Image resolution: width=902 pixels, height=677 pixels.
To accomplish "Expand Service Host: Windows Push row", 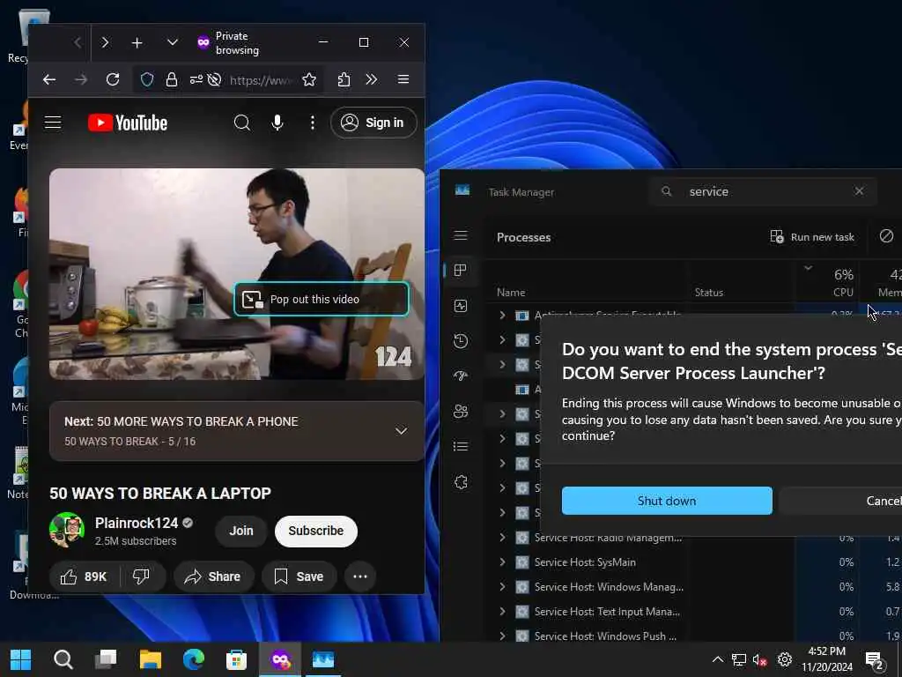I will pyautogui.click(x=501, y=636).
